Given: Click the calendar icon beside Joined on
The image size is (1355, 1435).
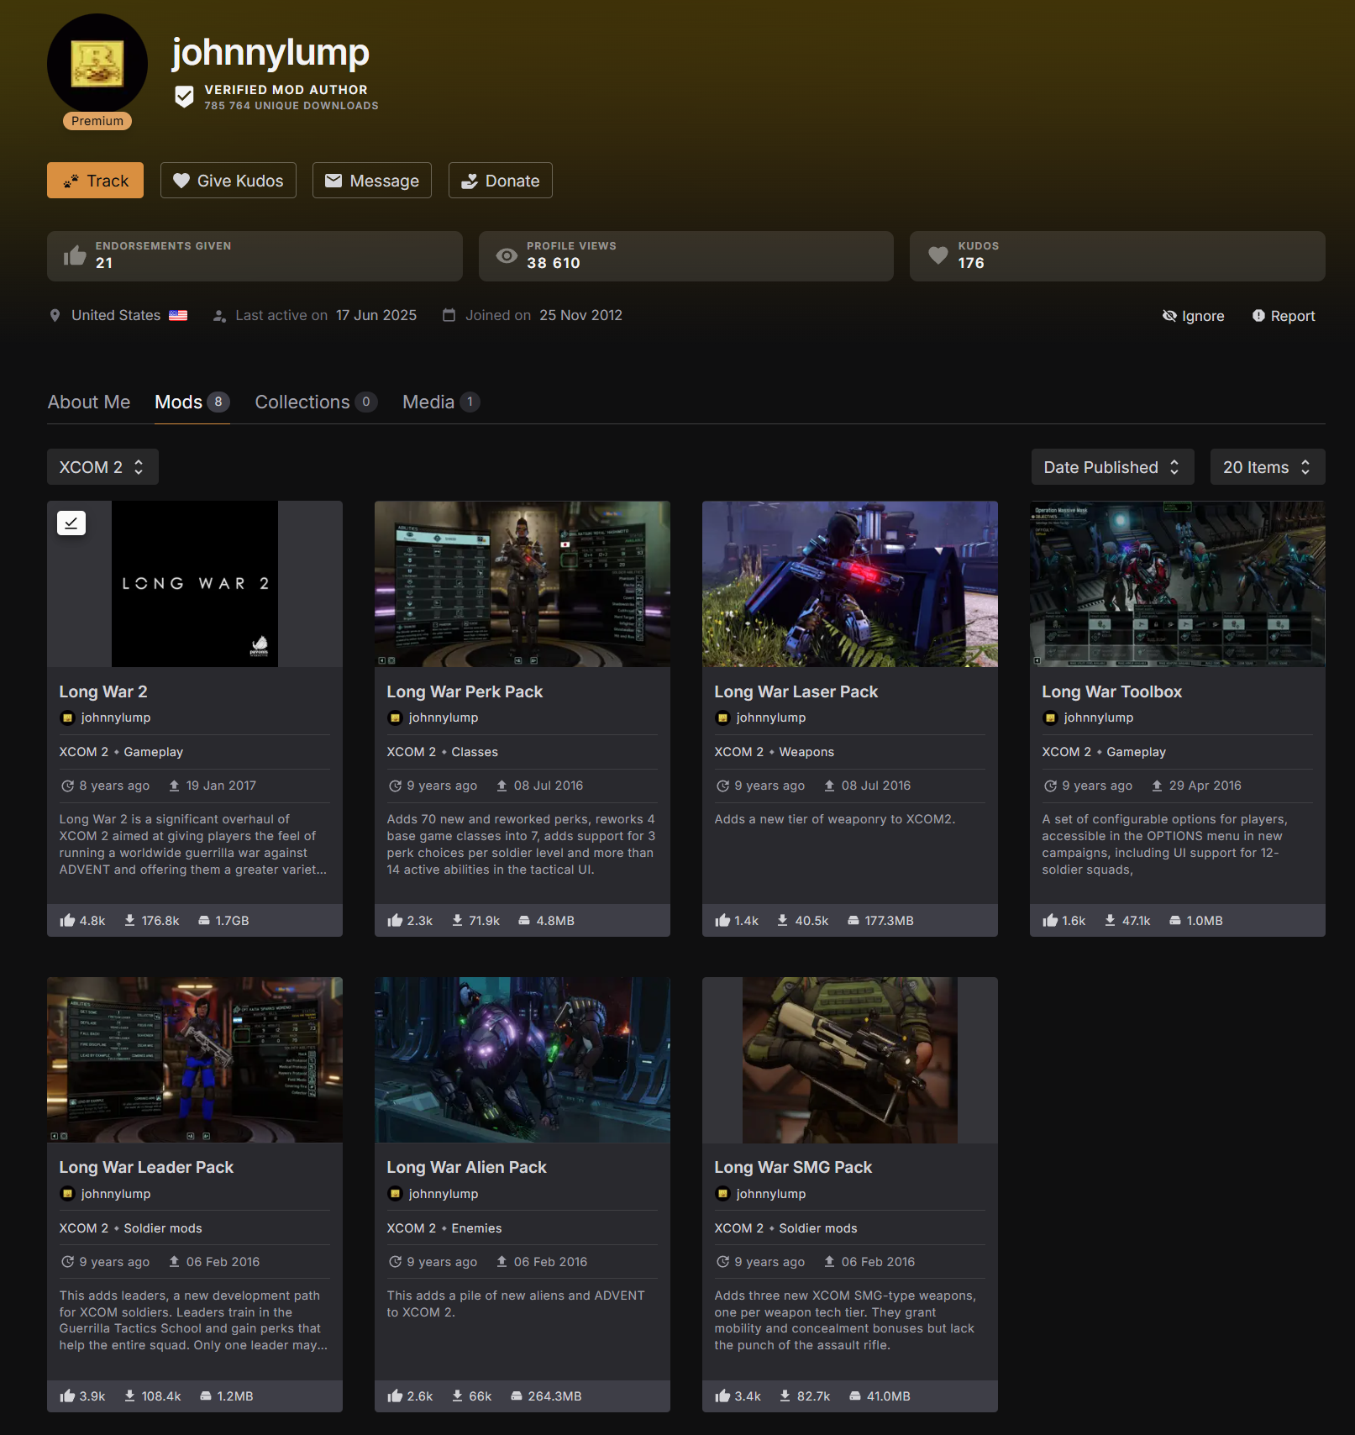Looking at the screenshot, I should [x=449, y=315].
